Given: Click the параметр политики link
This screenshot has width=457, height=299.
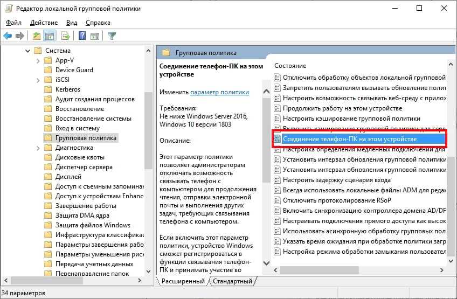Looking at the screenshot, I should click(219, 92).
